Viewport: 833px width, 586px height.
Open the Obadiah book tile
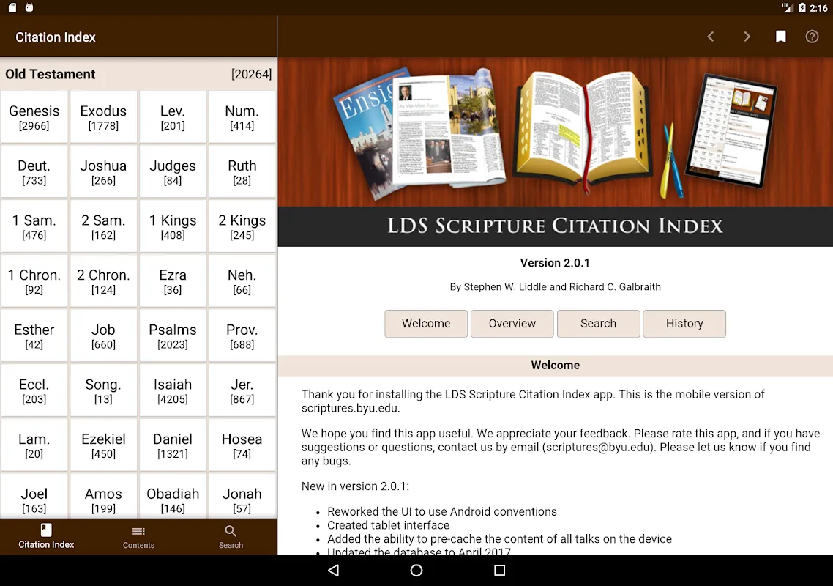coord(173,497)
